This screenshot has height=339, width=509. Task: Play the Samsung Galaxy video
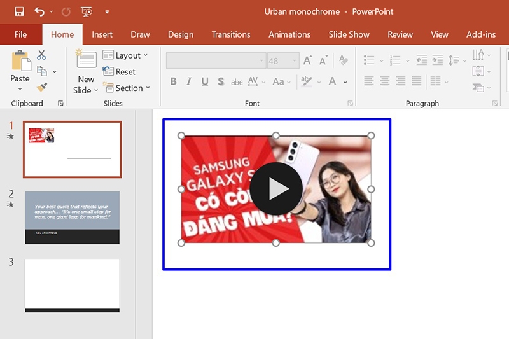point(276,188)
